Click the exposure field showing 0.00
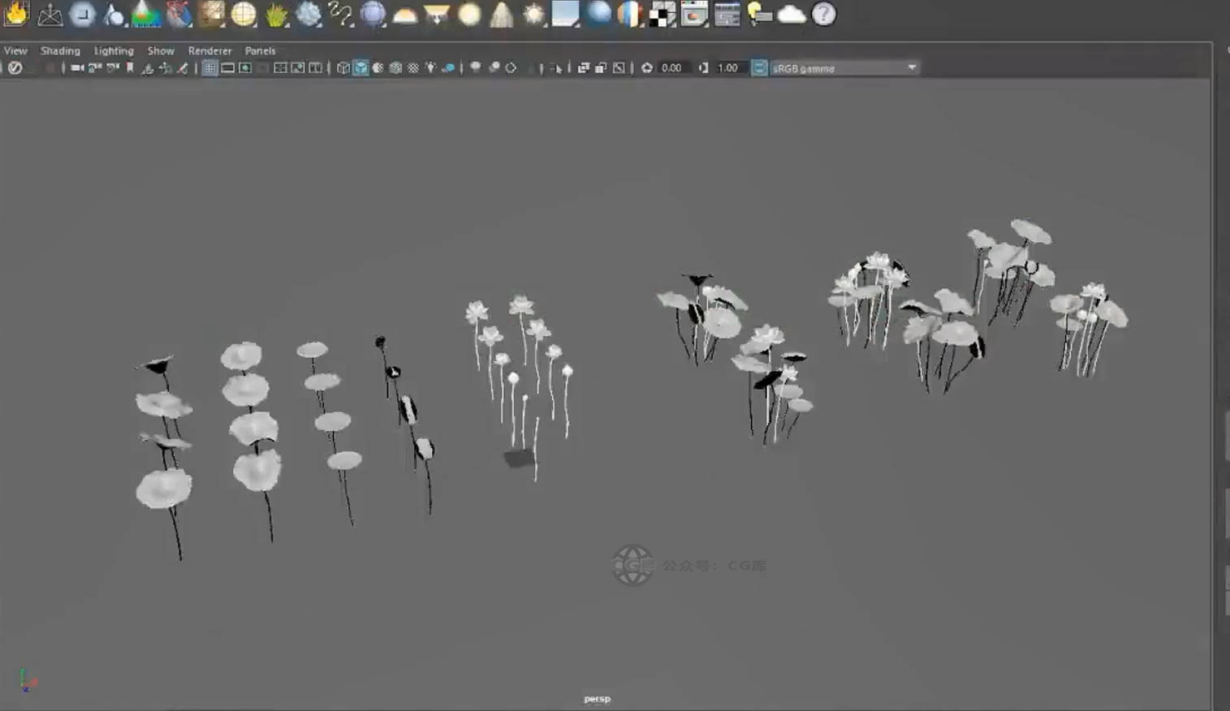1230x711 pixels. coord(671,68)
